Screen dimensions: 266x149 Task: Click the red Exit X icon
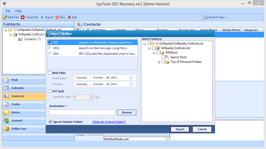click(x=69, y=17)
